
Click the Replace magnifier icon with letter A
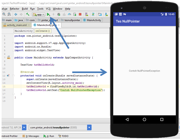pos(9,14)
